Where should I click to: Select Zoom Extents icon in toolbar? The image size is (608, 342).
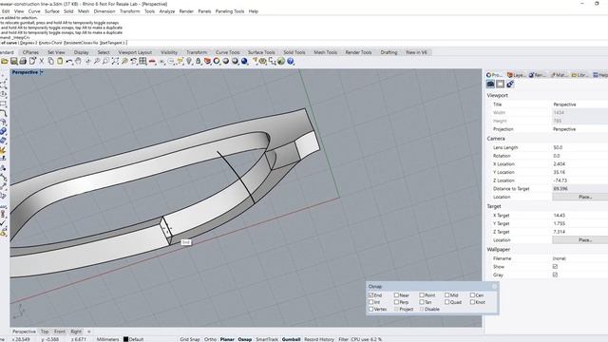point(115,61)
